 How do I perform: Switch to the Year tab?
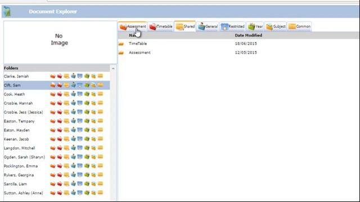pyautogui.click(x=255, y=26)
